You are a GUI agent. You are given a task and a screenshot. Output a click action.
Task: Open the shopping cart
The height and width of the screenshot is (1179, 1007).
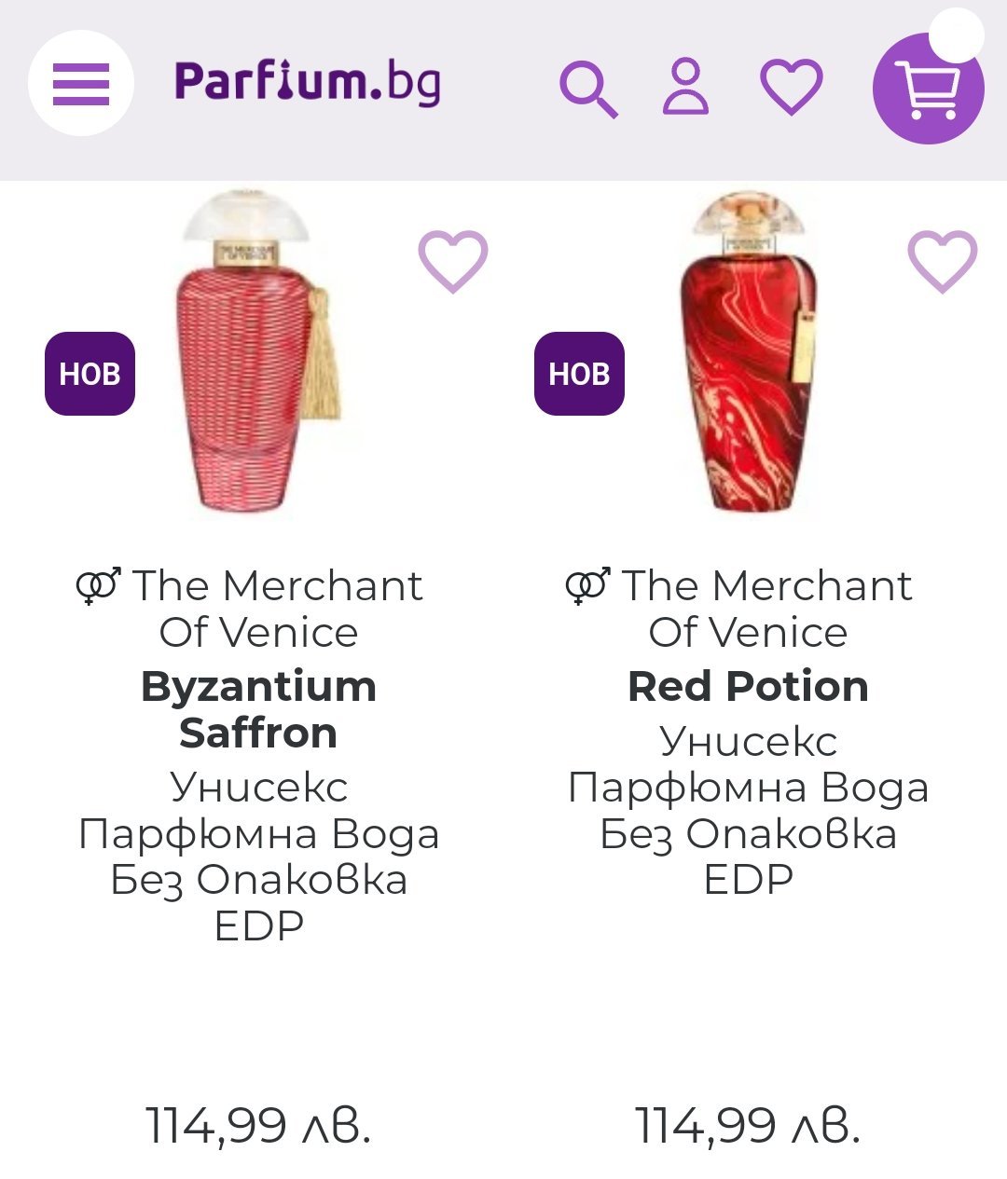click(x=927, y=90)
